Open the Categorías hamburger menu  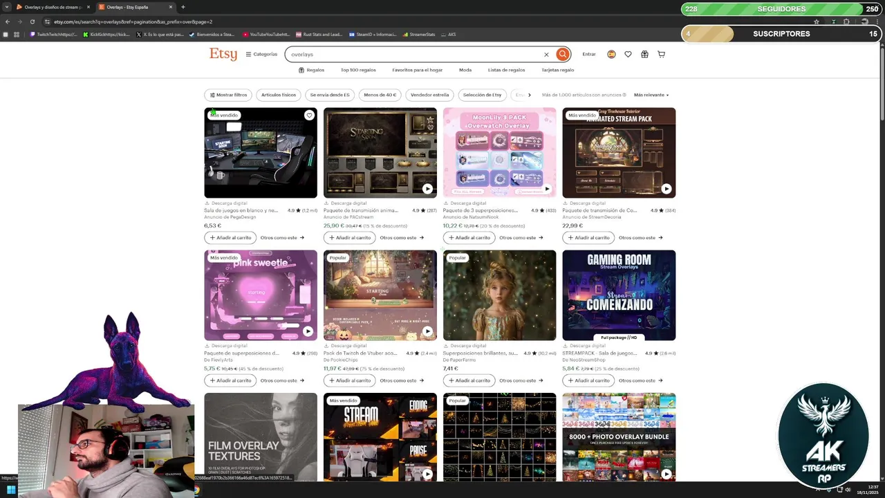(261, 54)
